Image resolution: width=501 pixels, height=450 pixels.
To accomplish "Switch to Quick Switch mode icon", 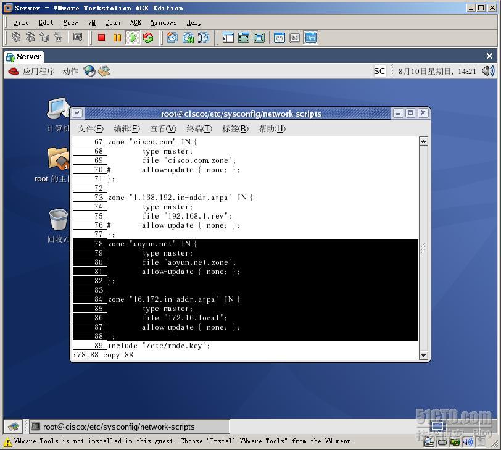I will [x=244, y=38].
